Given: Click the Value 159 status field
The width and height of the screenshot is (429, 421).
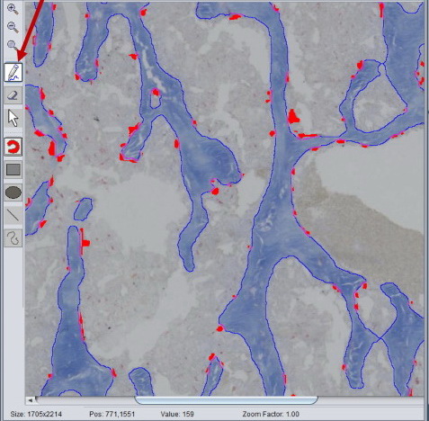Looking at the screenshot, I should (177, 414).
